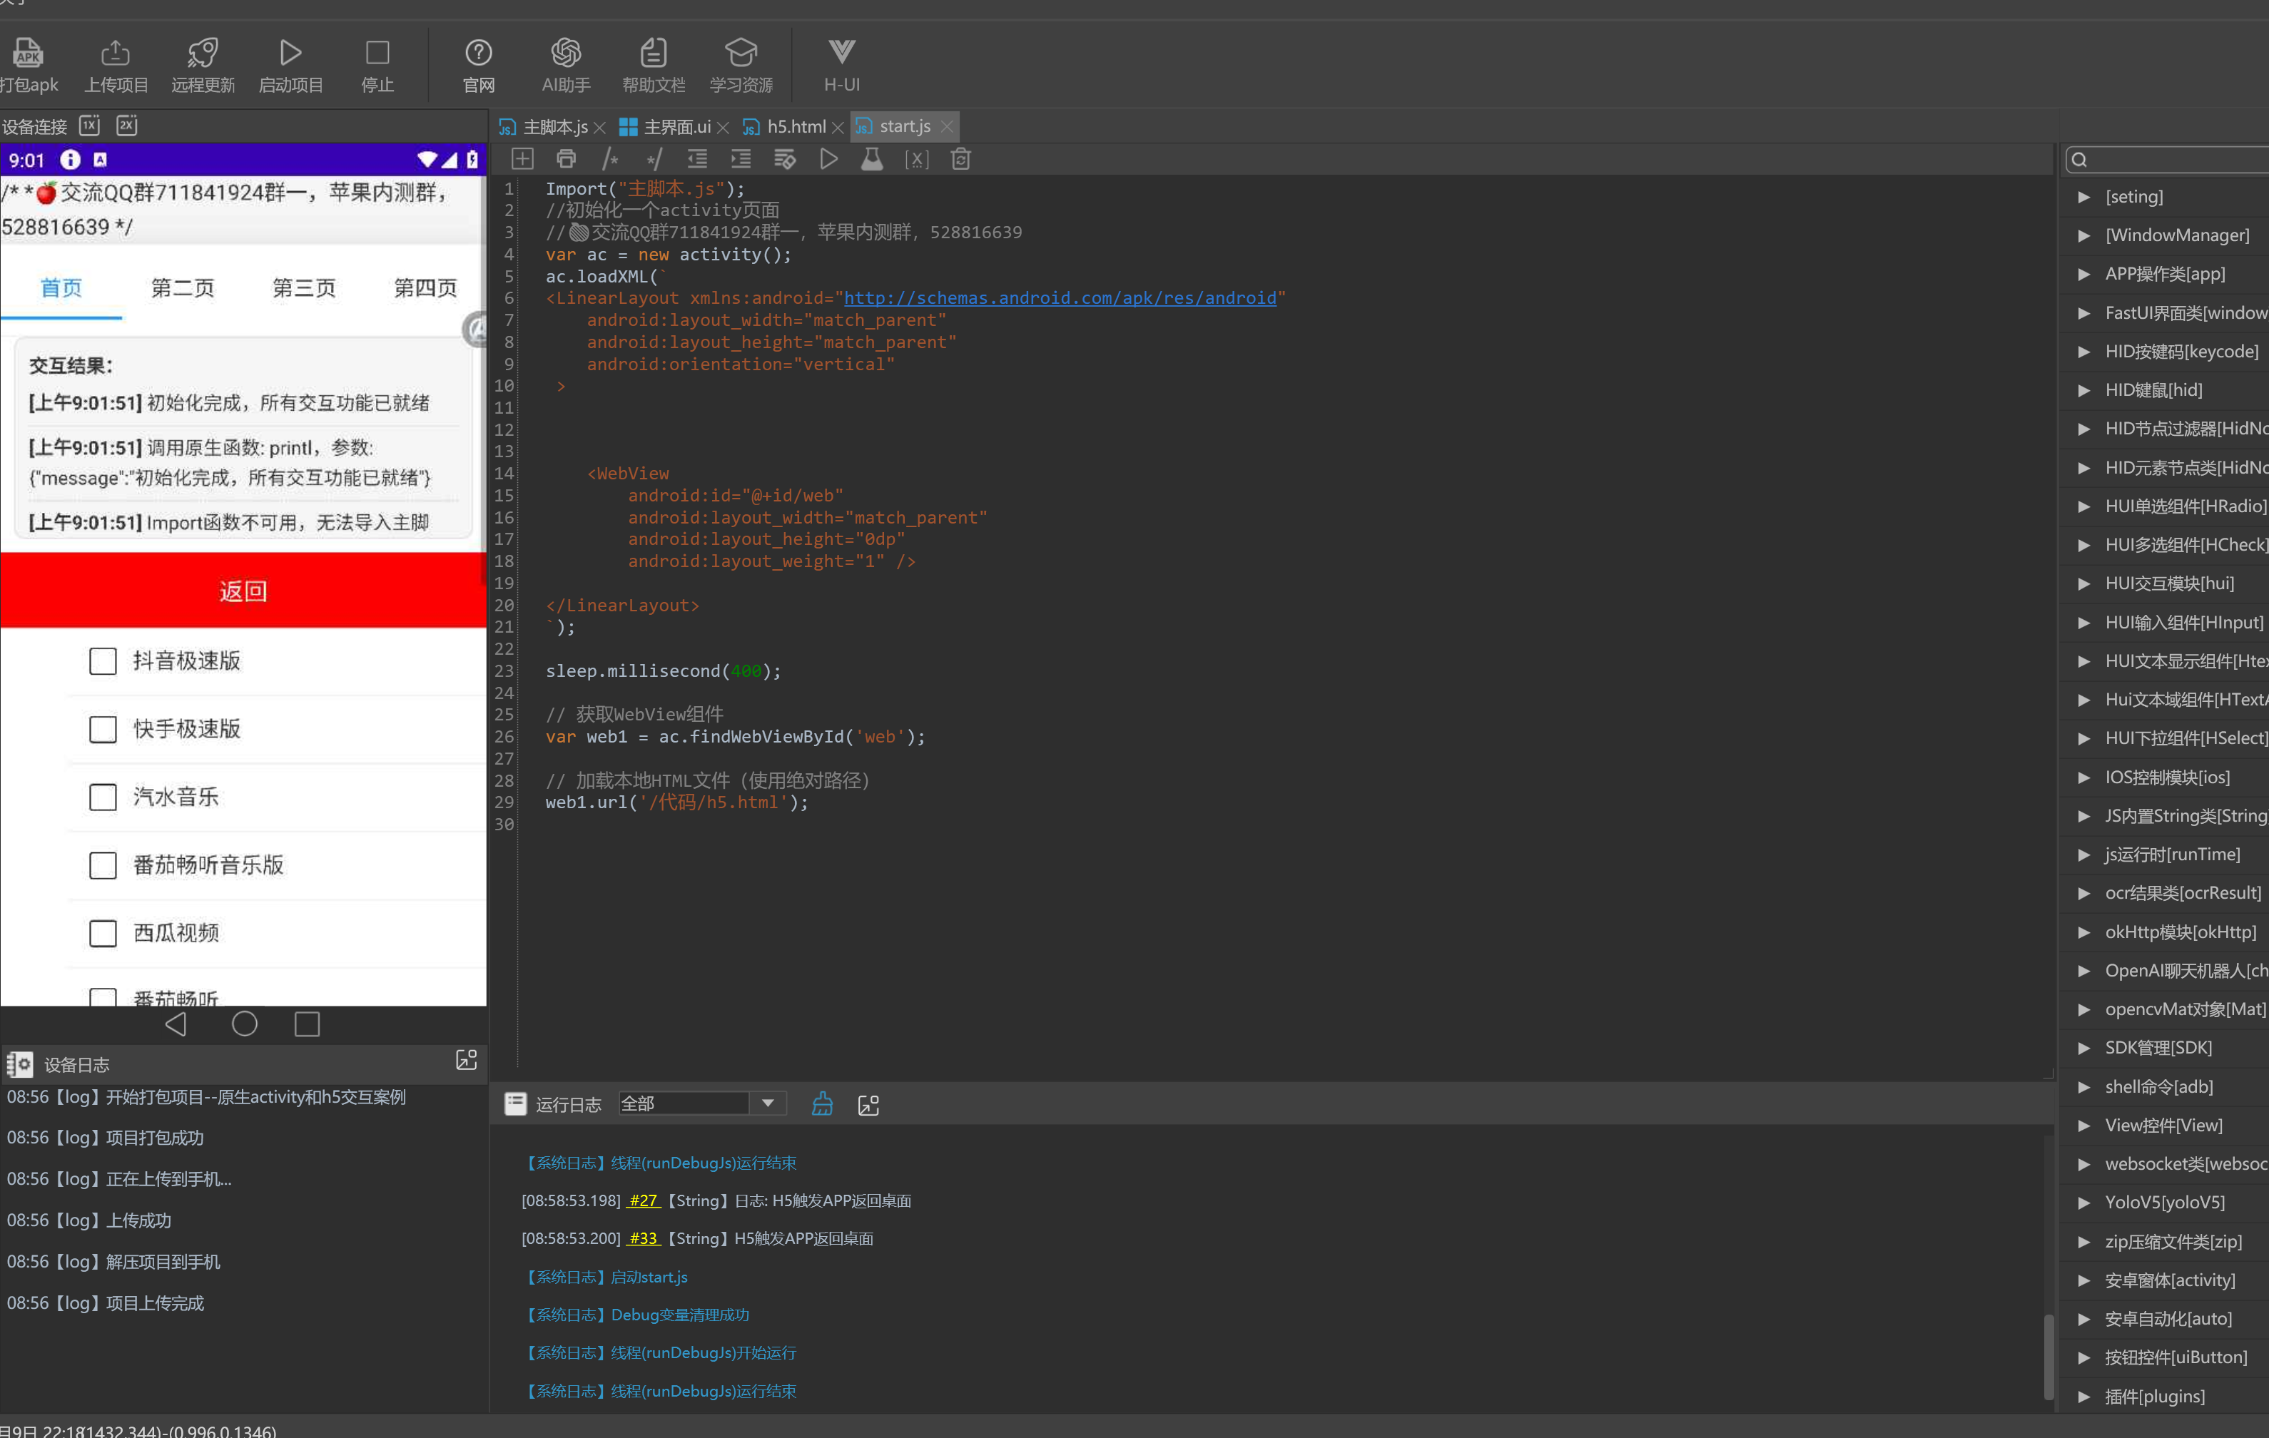The width and height of the screenshot is (2269, 1438).
Task: Click the trash refresh icon in editor toolbar
Action: 960,159
